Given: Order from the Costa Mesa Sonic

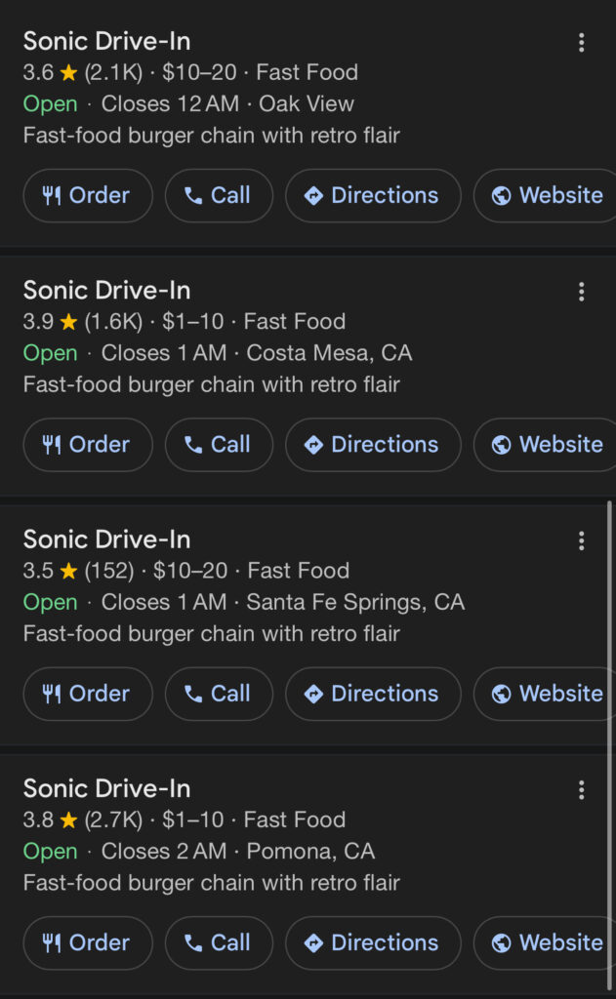Looking at the screenshot, I should 88,445.
